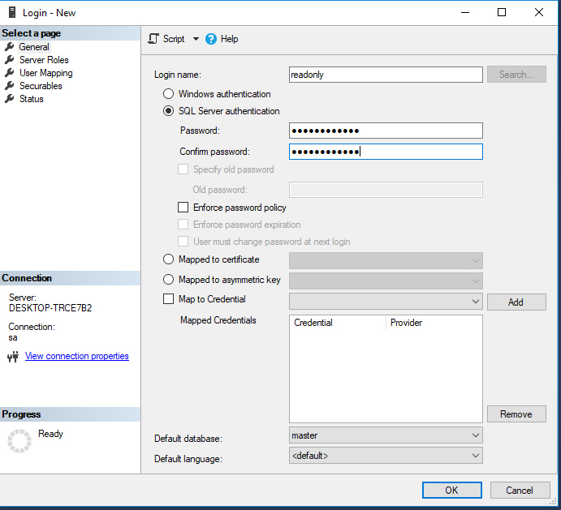Click the User Mapping page icon
This screenshot has width=561, height=510.
coord(10,73)
